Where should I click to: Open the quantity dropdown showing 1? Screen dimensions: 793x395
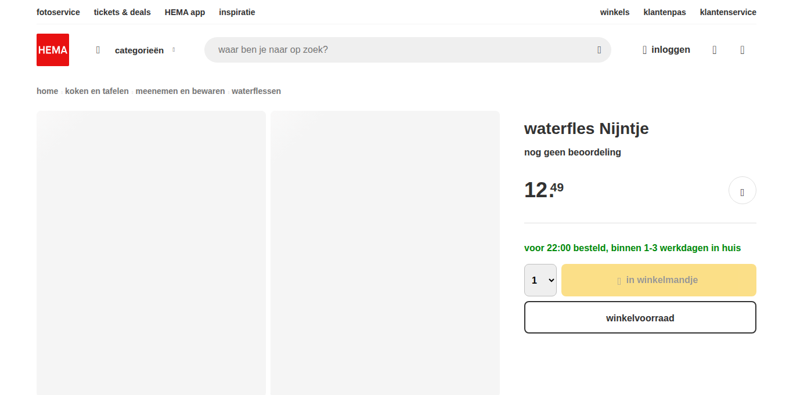540,280
